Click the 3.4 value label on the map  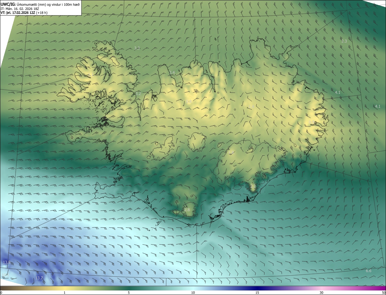pyautogui.click(x=172, y=73)
